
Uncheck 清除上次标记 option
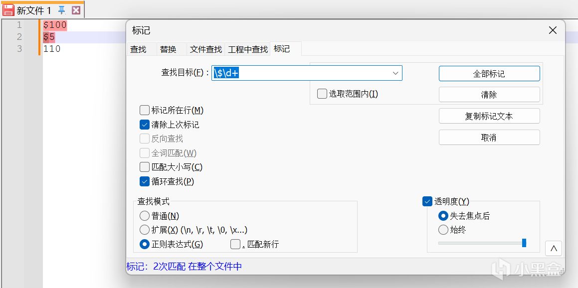tap(145, 125)
